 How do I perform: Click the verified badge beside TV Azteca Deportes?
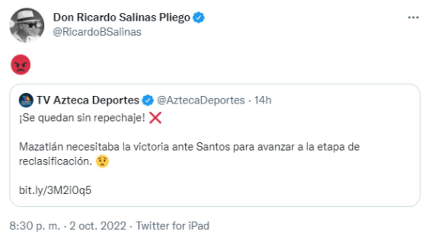(147, 100)
